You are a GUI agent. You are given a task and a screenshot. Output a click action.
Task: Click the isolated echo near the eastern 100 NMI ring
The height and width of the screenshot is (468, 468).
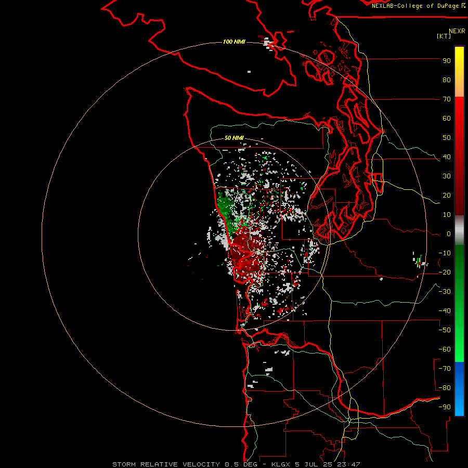coord(420,261)
